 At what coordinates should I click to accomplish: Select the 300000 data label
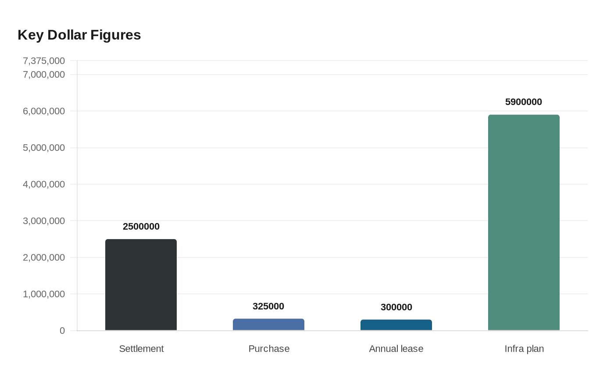pos(396,307)
